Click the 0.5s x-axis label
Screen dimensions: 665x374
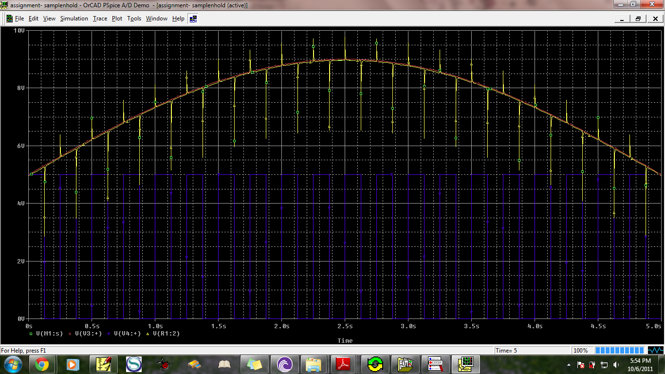(92, 326)
